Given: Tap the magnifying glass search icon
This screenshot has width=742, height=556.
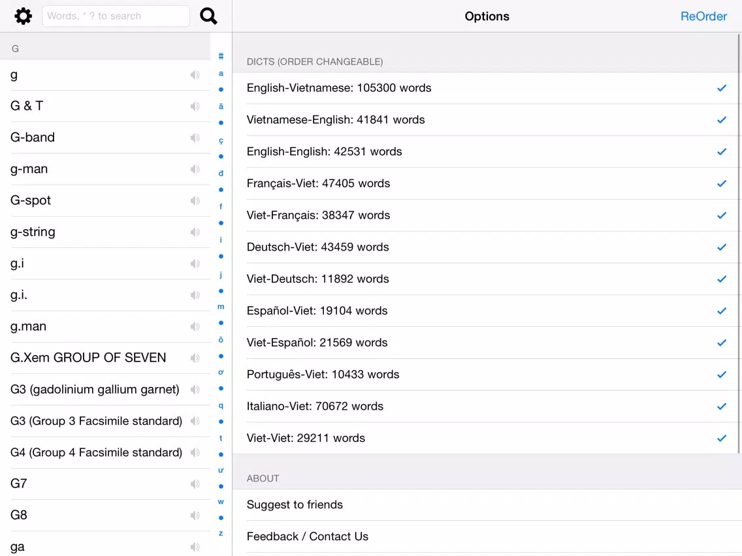Looking at the screenshot, I should pyautogui.click(x=208, y=16).
